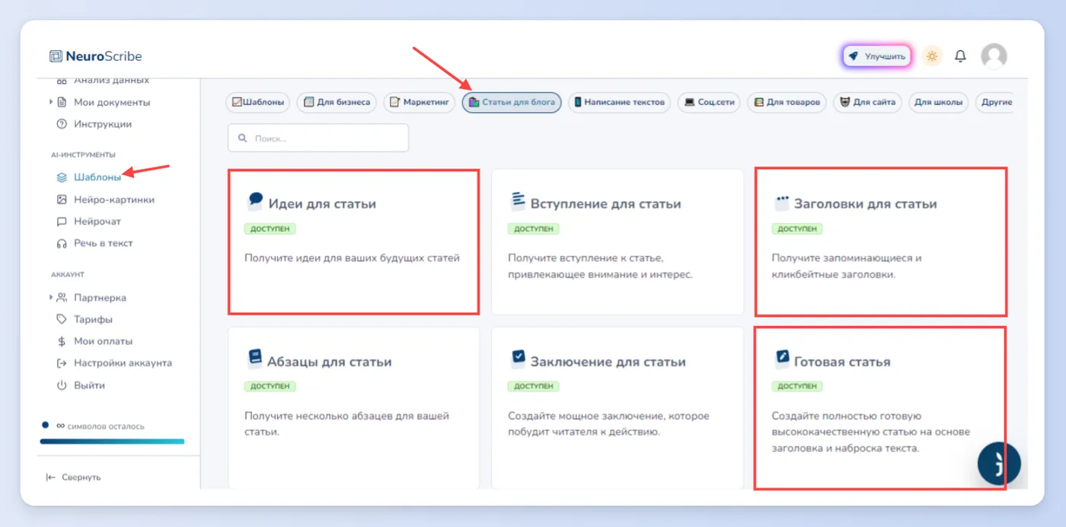
Task: Click the template search field
Action: [x=318, y=138]
